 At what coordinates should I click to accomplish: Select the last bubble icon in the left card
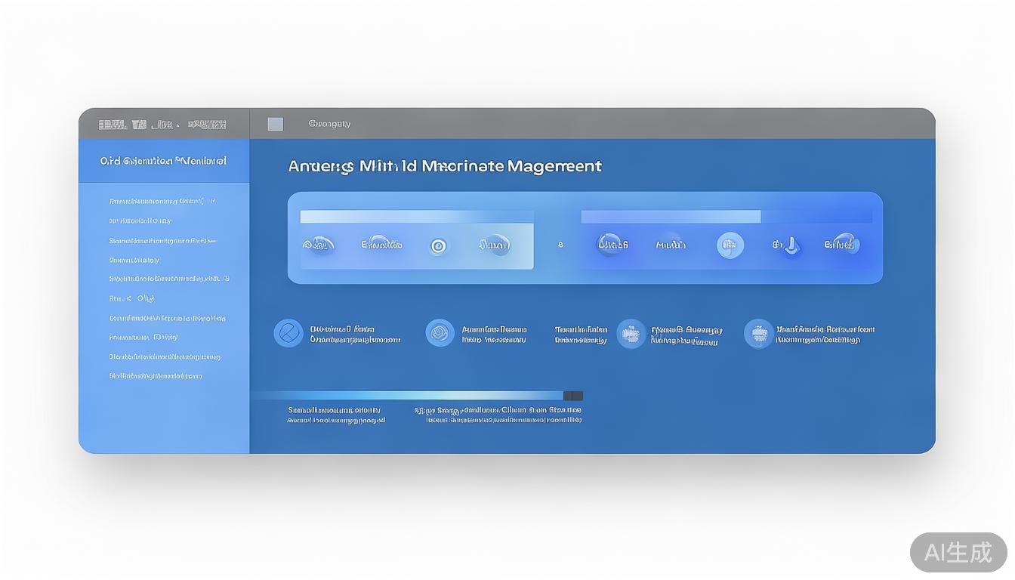pyautogui.click(x=495, y=245)
